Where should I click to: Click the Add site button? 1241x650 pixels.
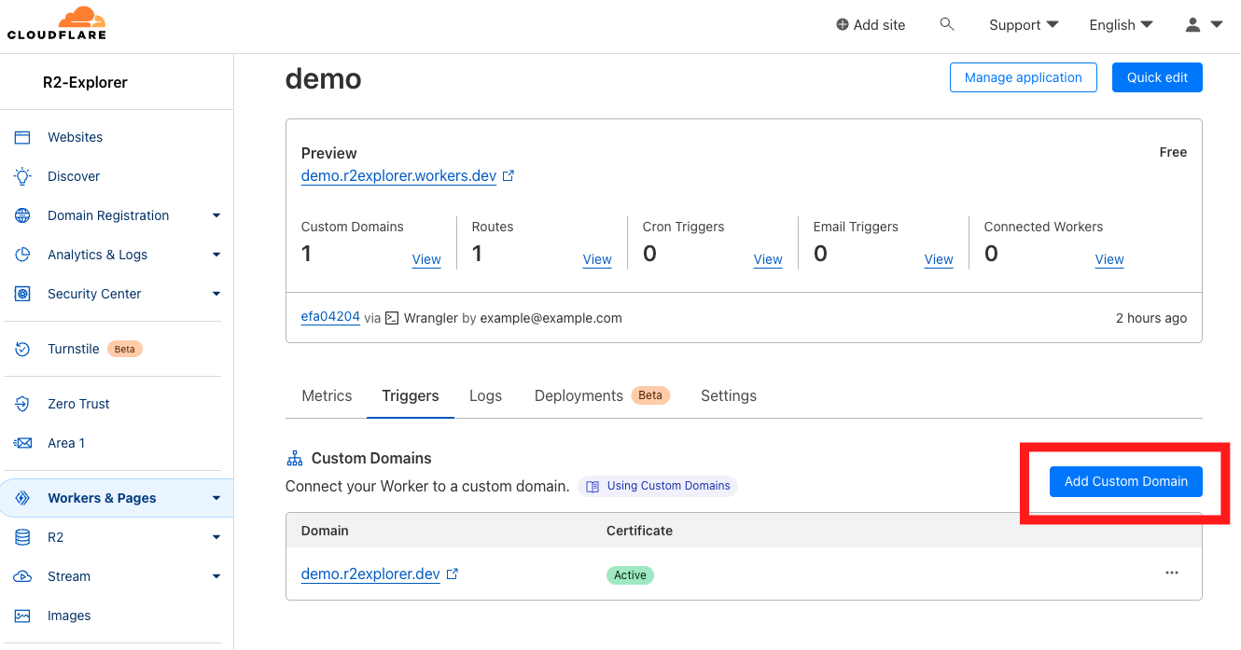[871, 25]
